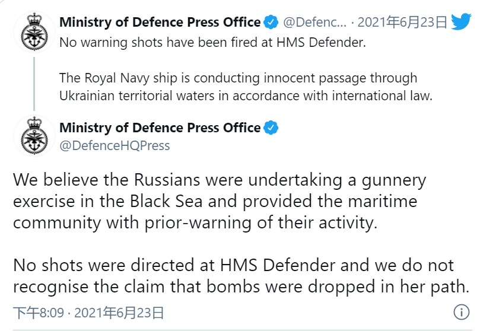Click the info icon beside the timestamp
This screenshot has height=331, width=480.
[461, 312]
